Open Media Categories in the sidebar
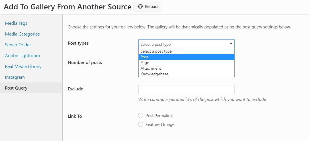 pos(22,34)
